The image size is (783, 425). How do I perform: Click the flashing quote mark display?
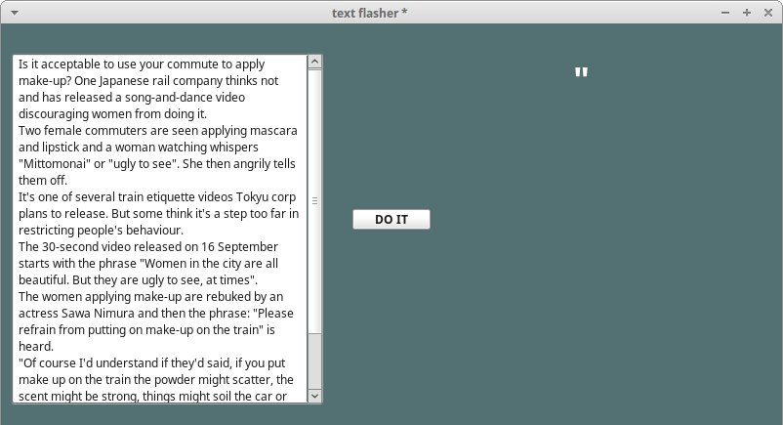(581, 73)
